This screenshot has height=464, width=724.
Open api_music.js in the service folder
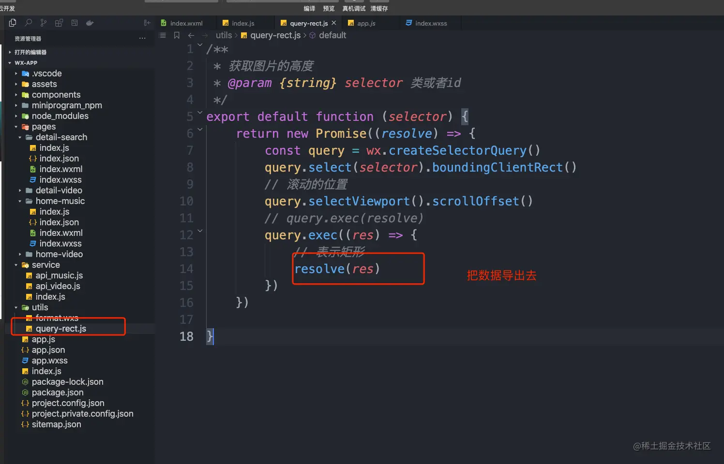59,275
